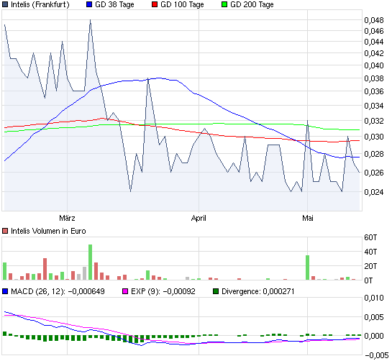The image size is (392, 361).
Task: Click the 0,034 price axis value
Action: click(x=374, y=106)
